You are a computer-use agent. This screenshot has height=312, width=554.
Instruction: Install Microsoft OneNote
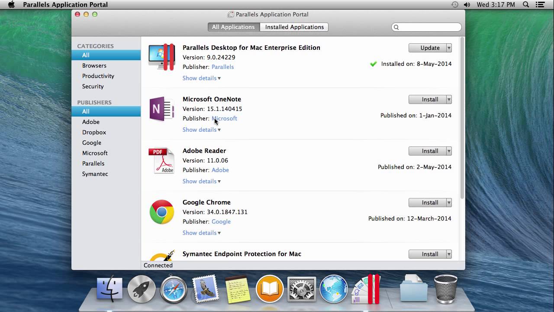427,99
